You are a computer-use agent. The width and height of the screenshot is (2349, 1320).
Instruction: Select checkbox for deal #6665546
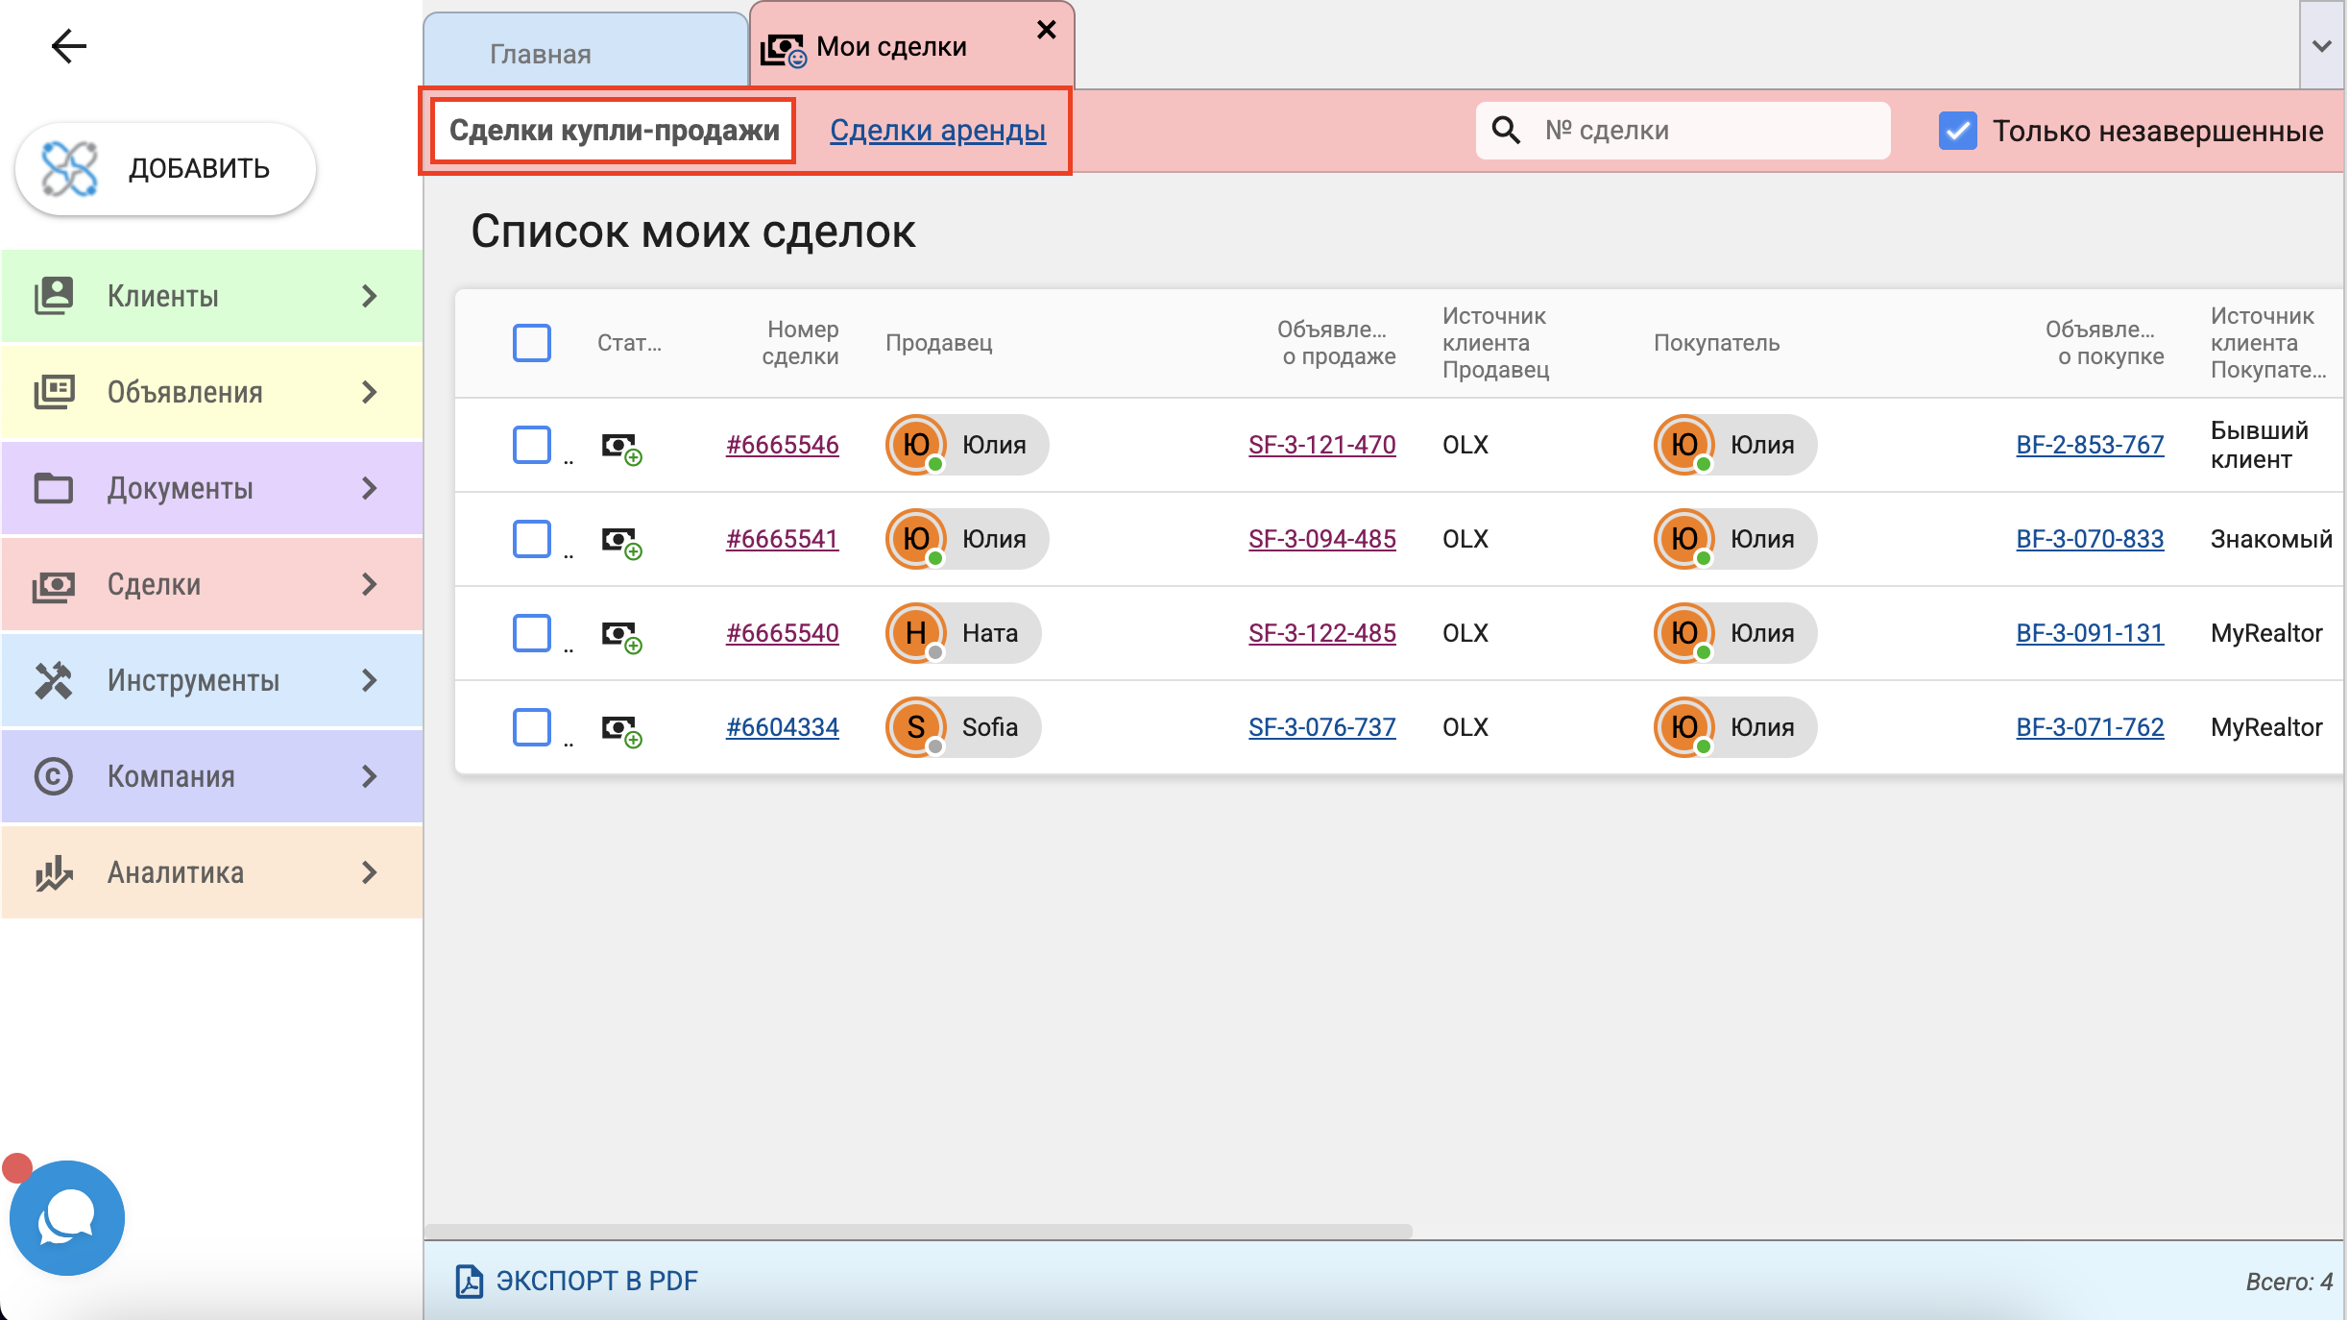click(532, 445)
